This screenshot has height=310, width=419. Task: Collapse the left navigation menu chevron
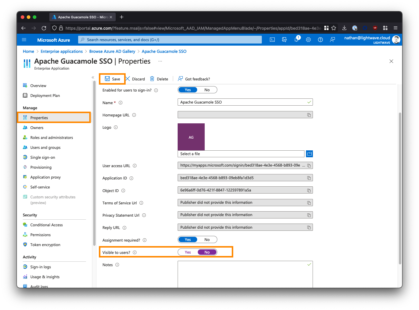point(93,77)
